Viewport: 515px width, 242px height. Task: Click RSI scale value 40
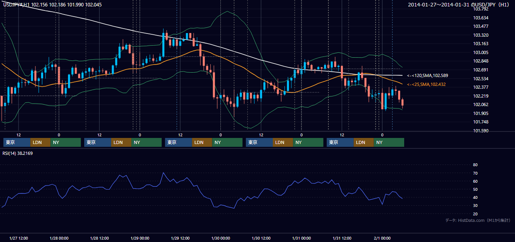click(x=475, y=197)
